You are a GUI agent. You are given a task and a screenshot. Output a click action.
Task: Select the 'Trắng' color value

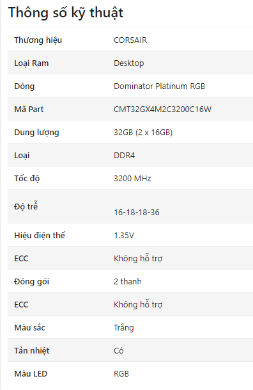(x=124, y=328)
